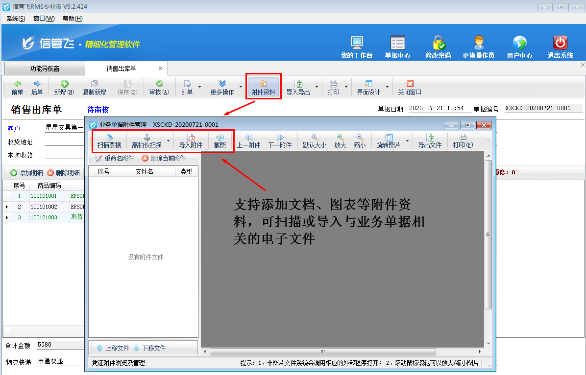
Task: Click the horizontal scrollbar in attachment preview
Action: click(322, 352)
